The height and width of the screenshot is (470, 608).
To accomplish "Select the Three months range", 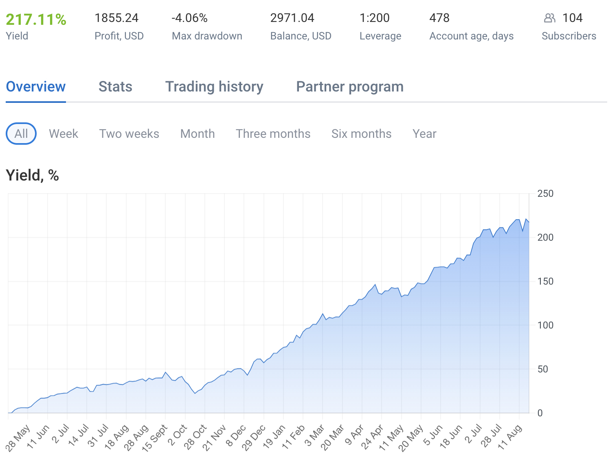I will point(273,134).
